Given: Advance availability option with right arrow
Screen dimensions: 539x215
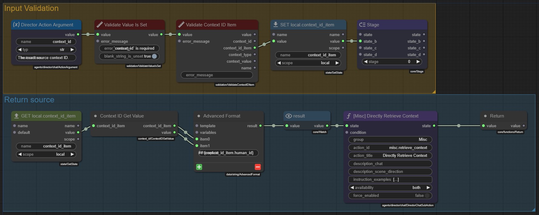Looking at the screenshot, I should point(428,188).
